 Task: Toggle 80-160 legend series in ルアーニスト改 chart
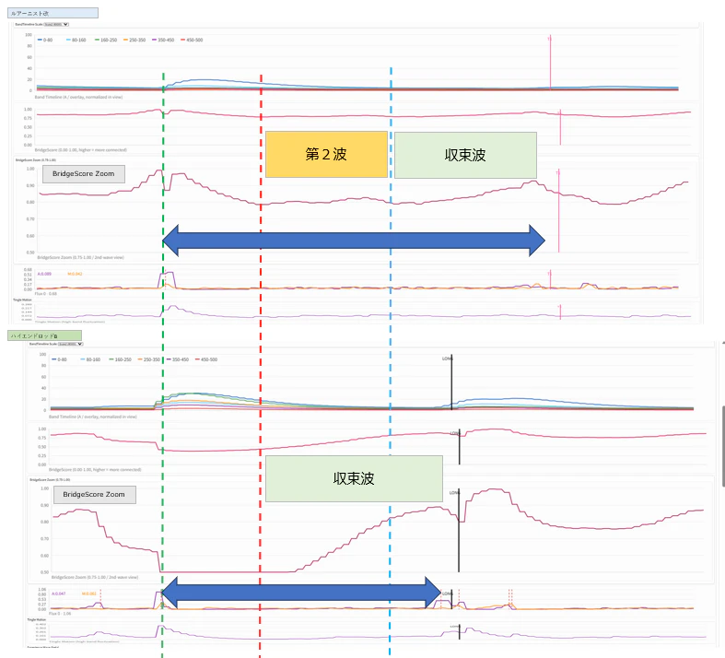point(76,40)
